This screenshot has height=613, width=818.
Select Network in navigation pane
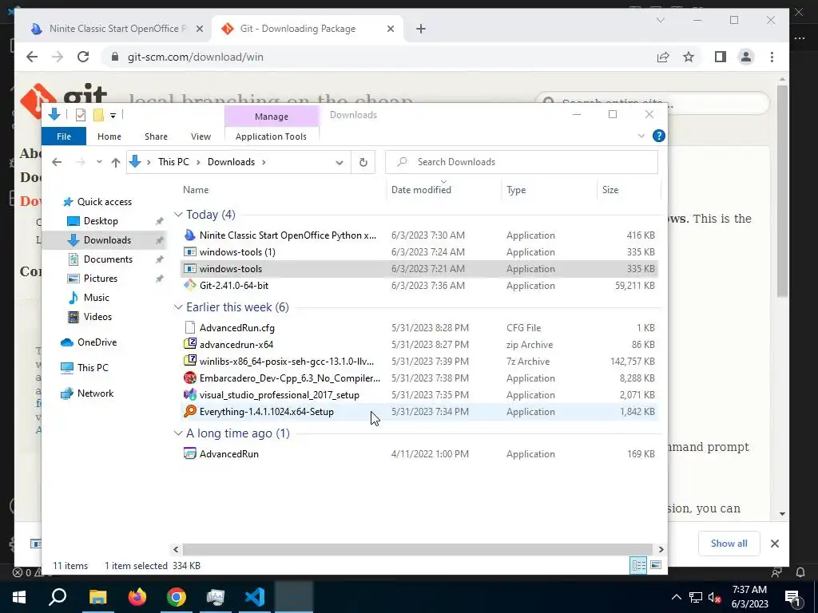pos(96,393)
